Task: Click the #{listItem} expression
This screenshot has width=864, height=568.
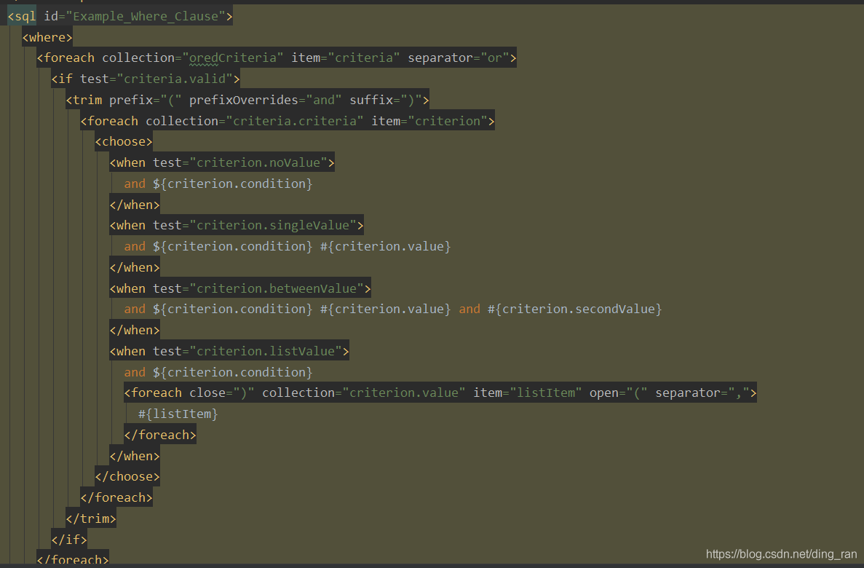Action: [178, 414]
